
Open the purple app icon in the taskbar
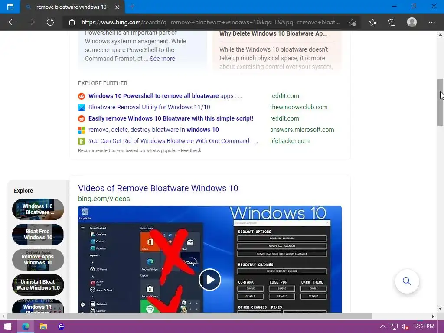(61, 326)
